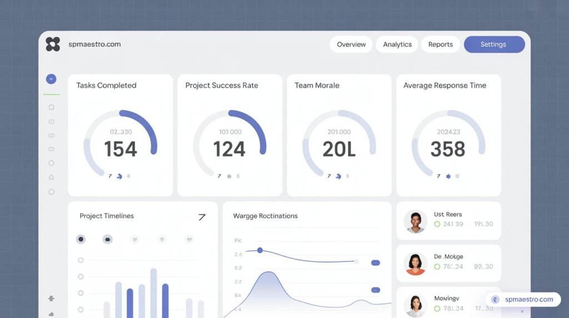
Task: Open the Ust Reers user card
Action: (x=448, y=220)
